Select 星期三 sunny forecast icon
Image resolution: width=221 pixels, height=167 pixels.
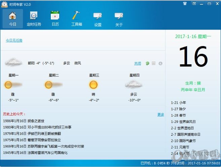pos(94,85)
